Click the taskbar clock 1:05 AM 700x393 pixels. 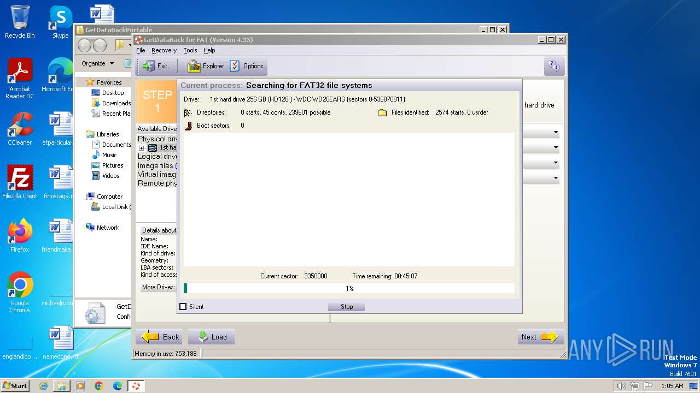click(672, 386)
